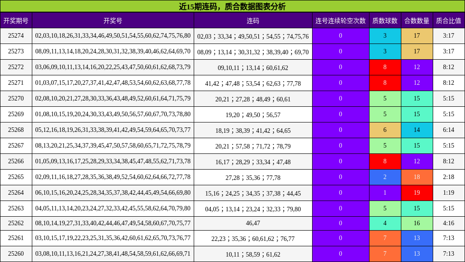This screenshot has height=262, width=465.
Task: Click the ratio cell showing 2:18
Action: tap(448, 177)
